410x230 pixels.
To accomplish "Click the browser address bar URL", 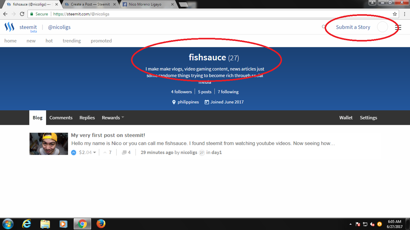I will click(x=81, y=14).
